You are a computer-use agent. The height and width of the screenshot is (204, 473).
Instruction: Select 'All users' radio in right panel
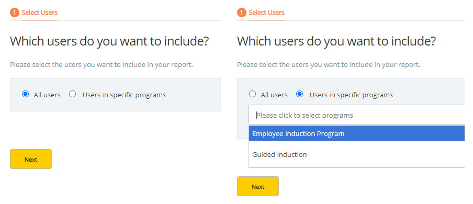tap(253, 94)
